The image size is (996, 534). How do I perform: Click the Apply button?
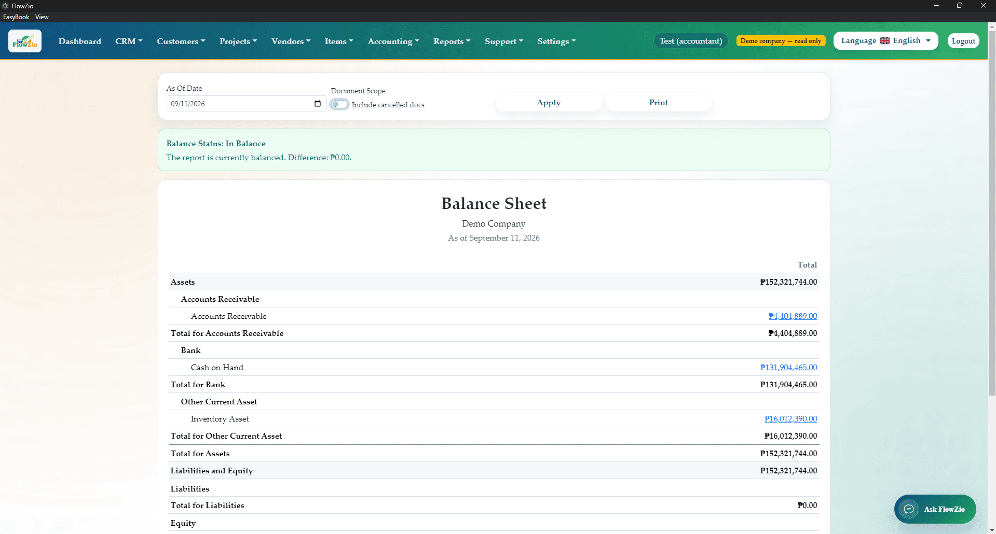click(x=549, y=103)
